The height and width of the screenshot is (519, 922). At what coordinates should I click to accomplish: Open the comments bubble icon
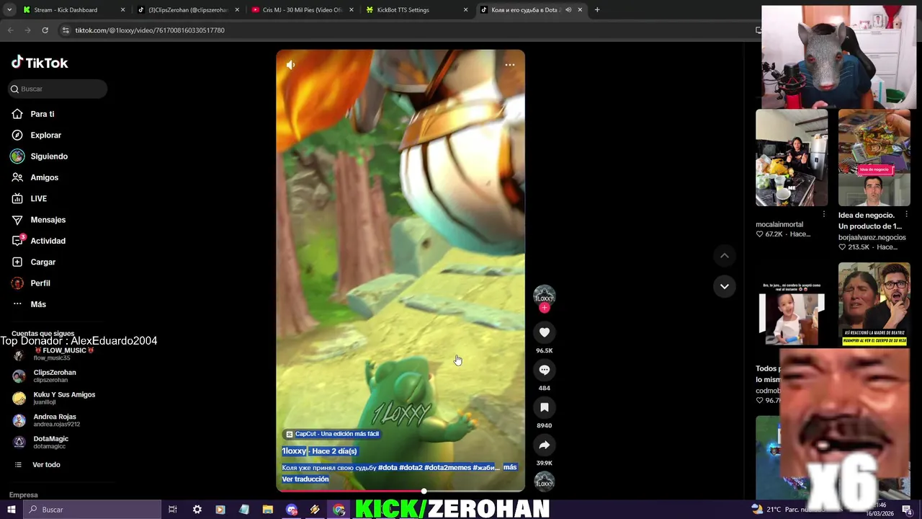pos(545,370)
